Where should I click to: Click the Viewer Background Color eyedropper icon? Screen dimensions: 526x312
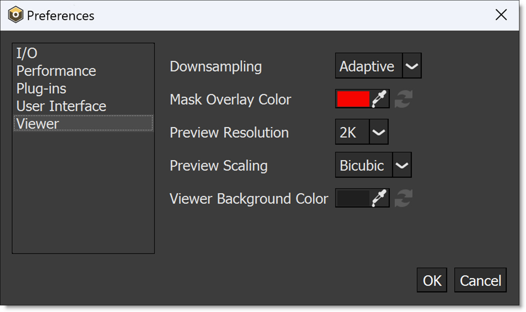pyautogui.click(x=379, y=198)
